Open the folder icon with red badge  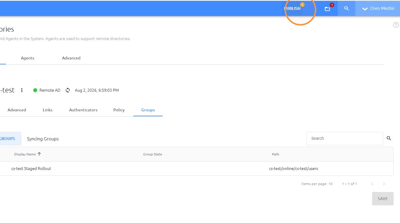coord(327,9)
